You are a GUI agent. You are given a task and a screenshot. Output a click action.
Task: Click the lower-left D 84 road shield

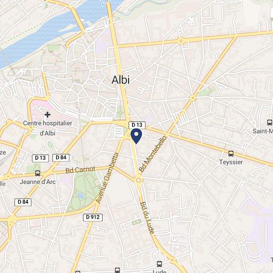23,202
